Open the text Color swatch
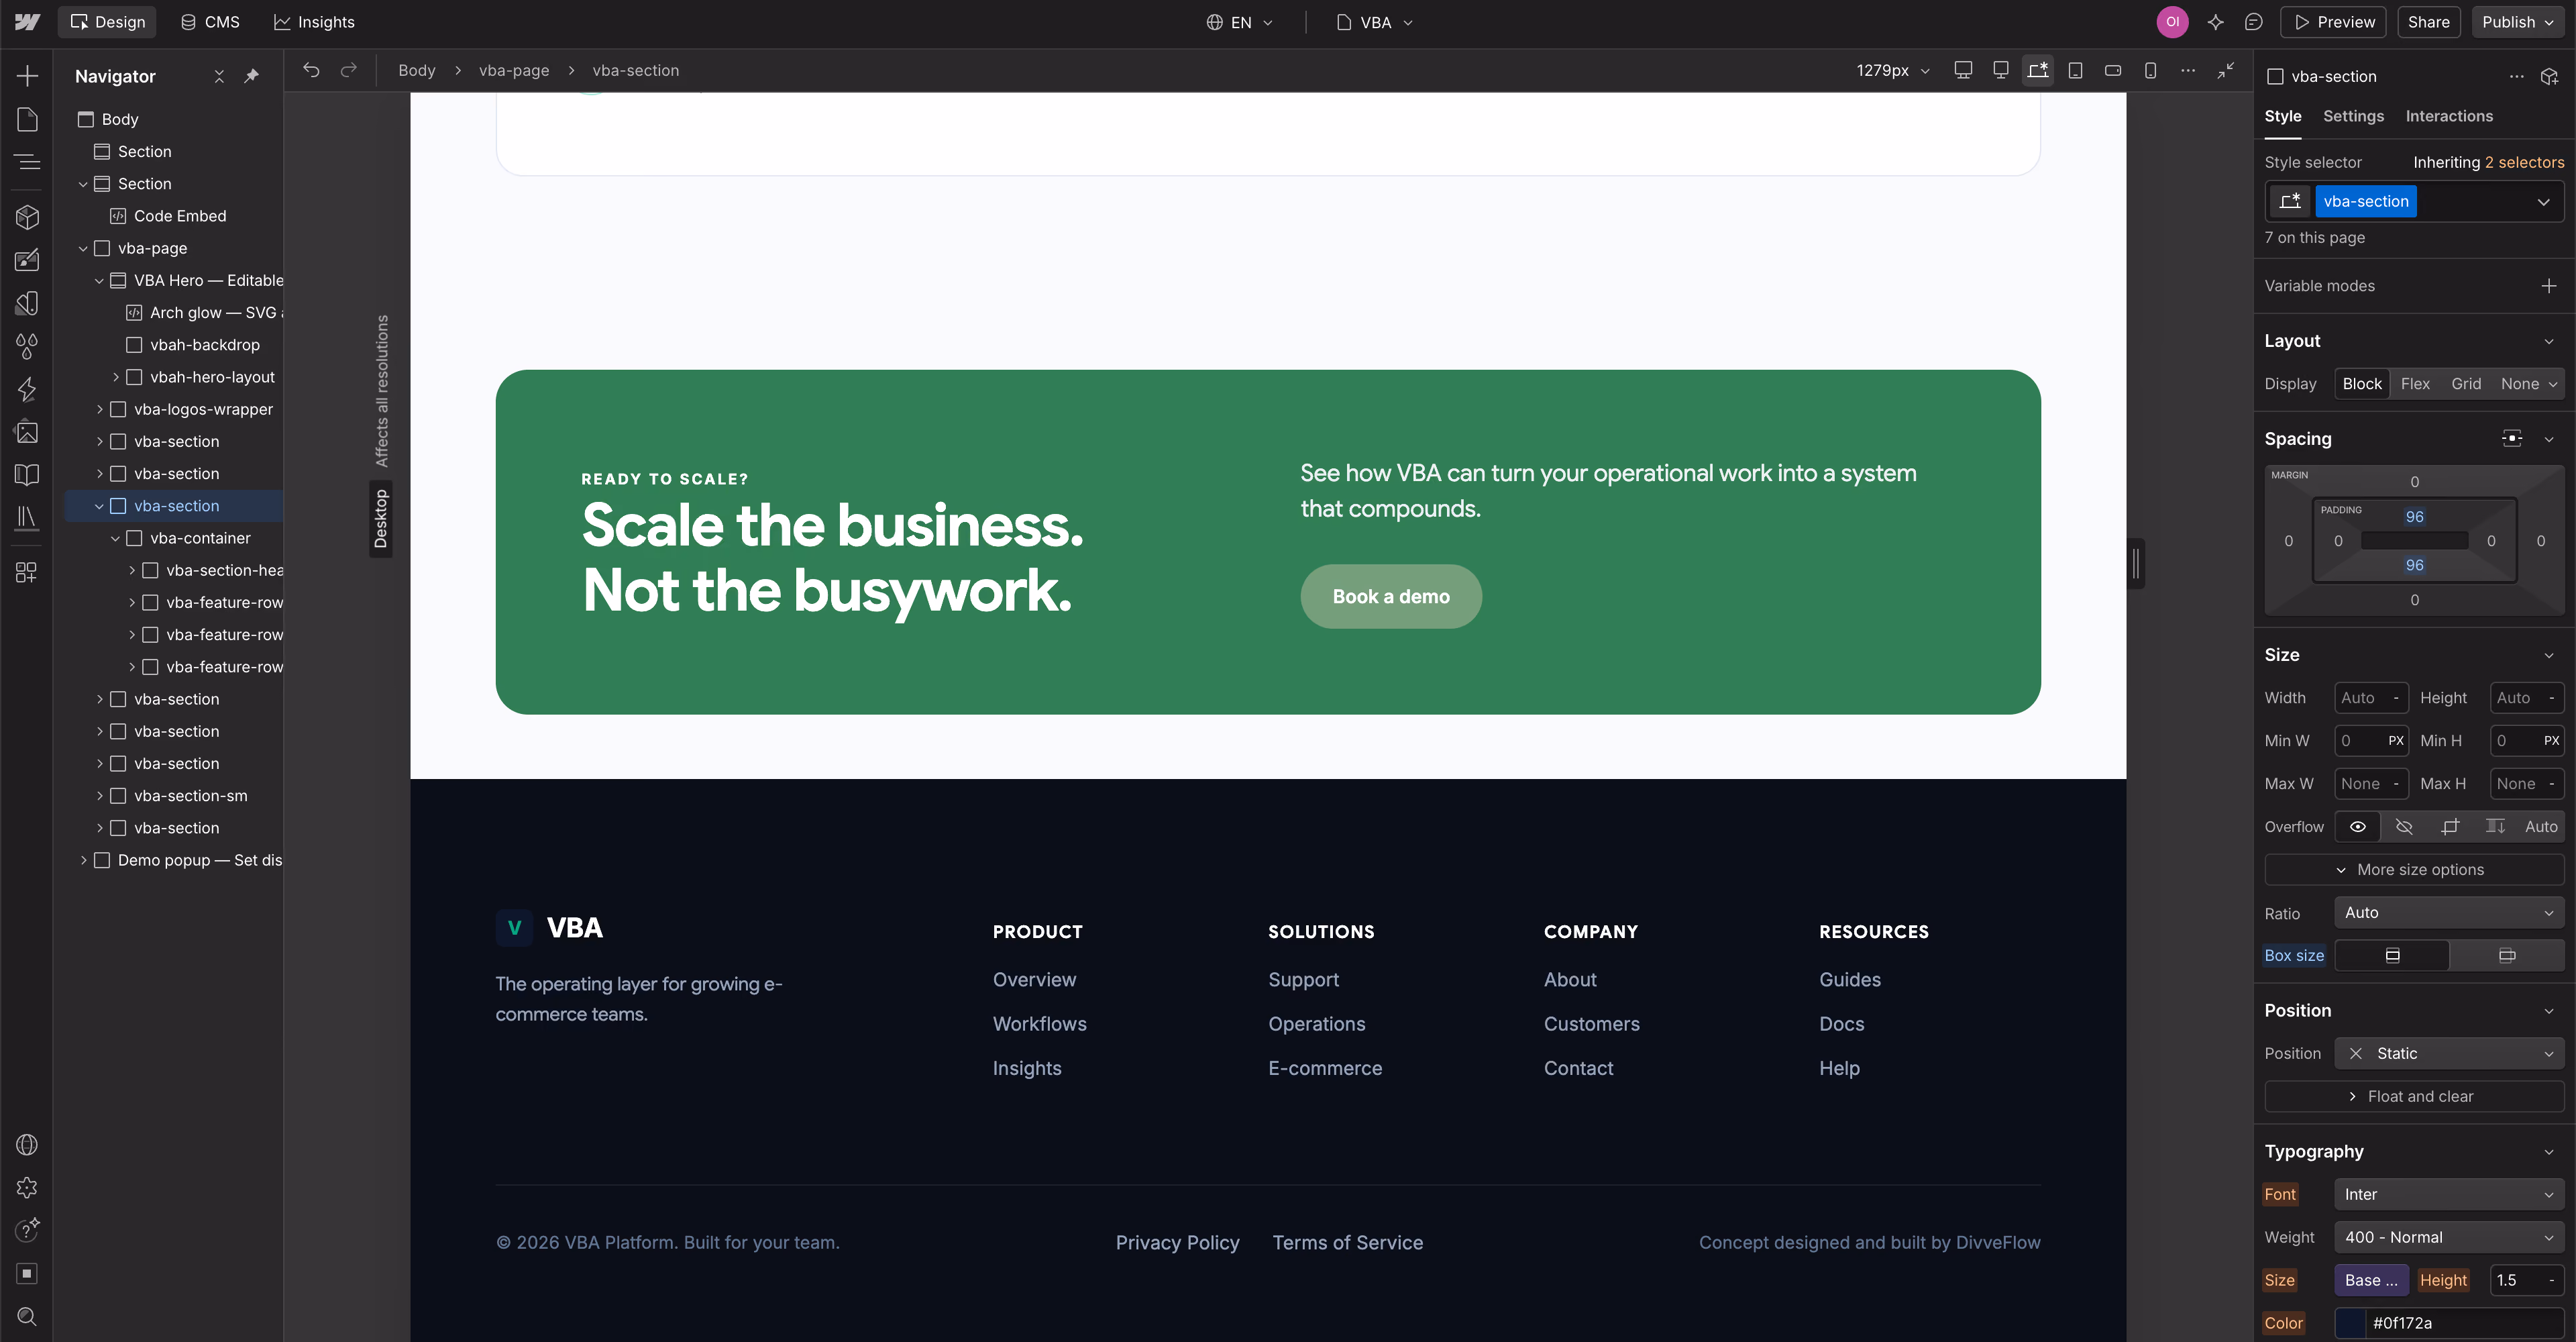 (x=2351, y=1324)
